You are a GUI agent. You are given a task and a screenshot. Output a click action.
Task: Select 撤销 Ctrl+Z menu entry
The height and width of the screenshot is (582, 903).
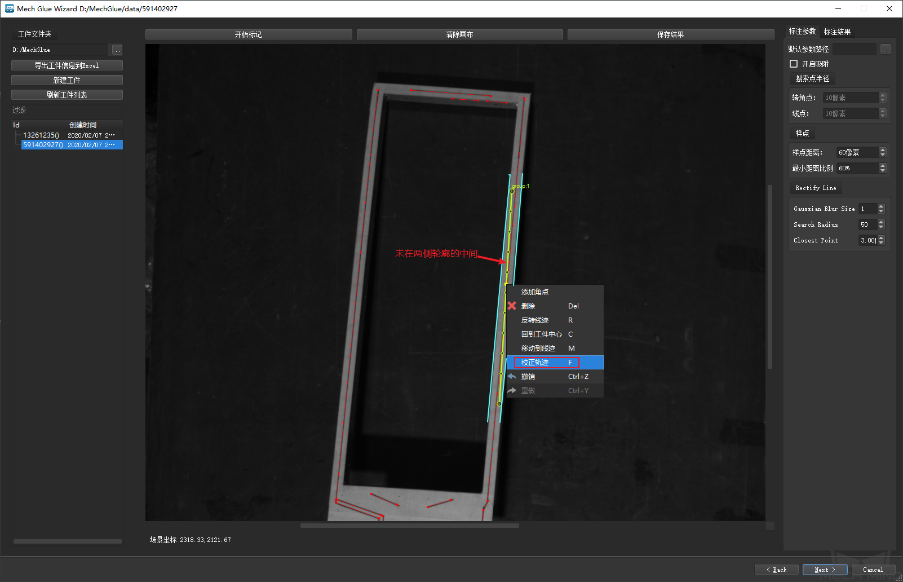pyautogui.click(x=555, y=376)
